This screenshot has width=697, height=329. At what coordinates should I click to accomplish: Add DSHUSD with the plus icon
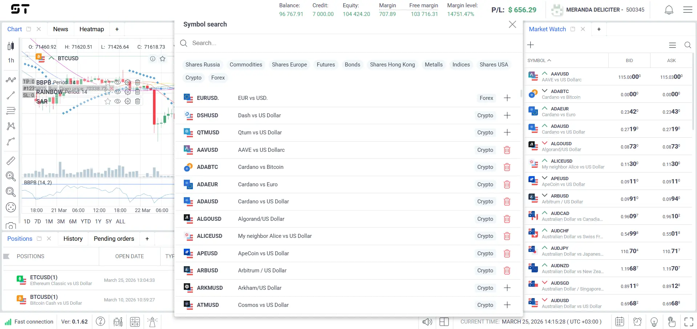(x=507, y=115)
